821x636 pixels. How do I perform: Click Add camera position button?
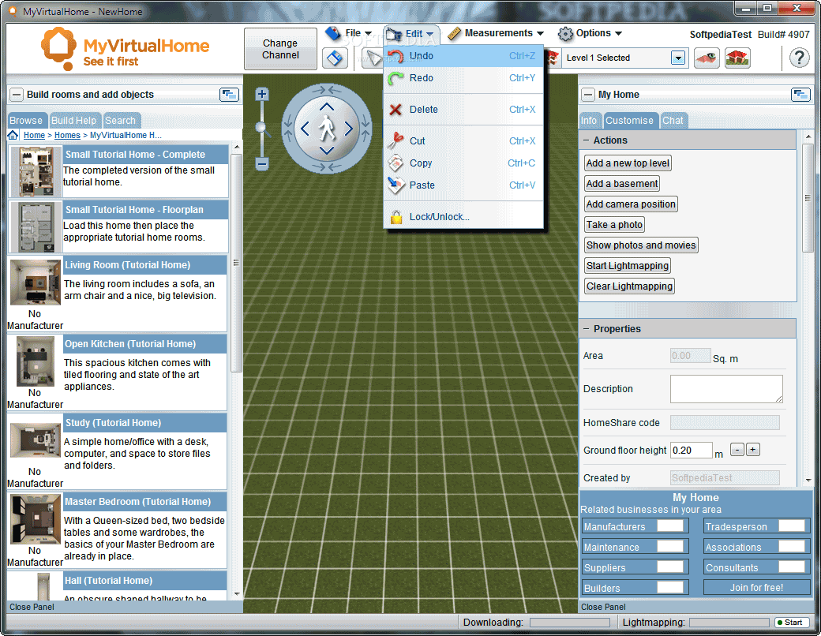(631, 204)
